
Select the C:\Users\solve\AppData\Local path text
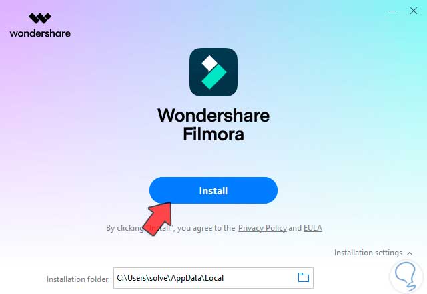coord(170,278)
